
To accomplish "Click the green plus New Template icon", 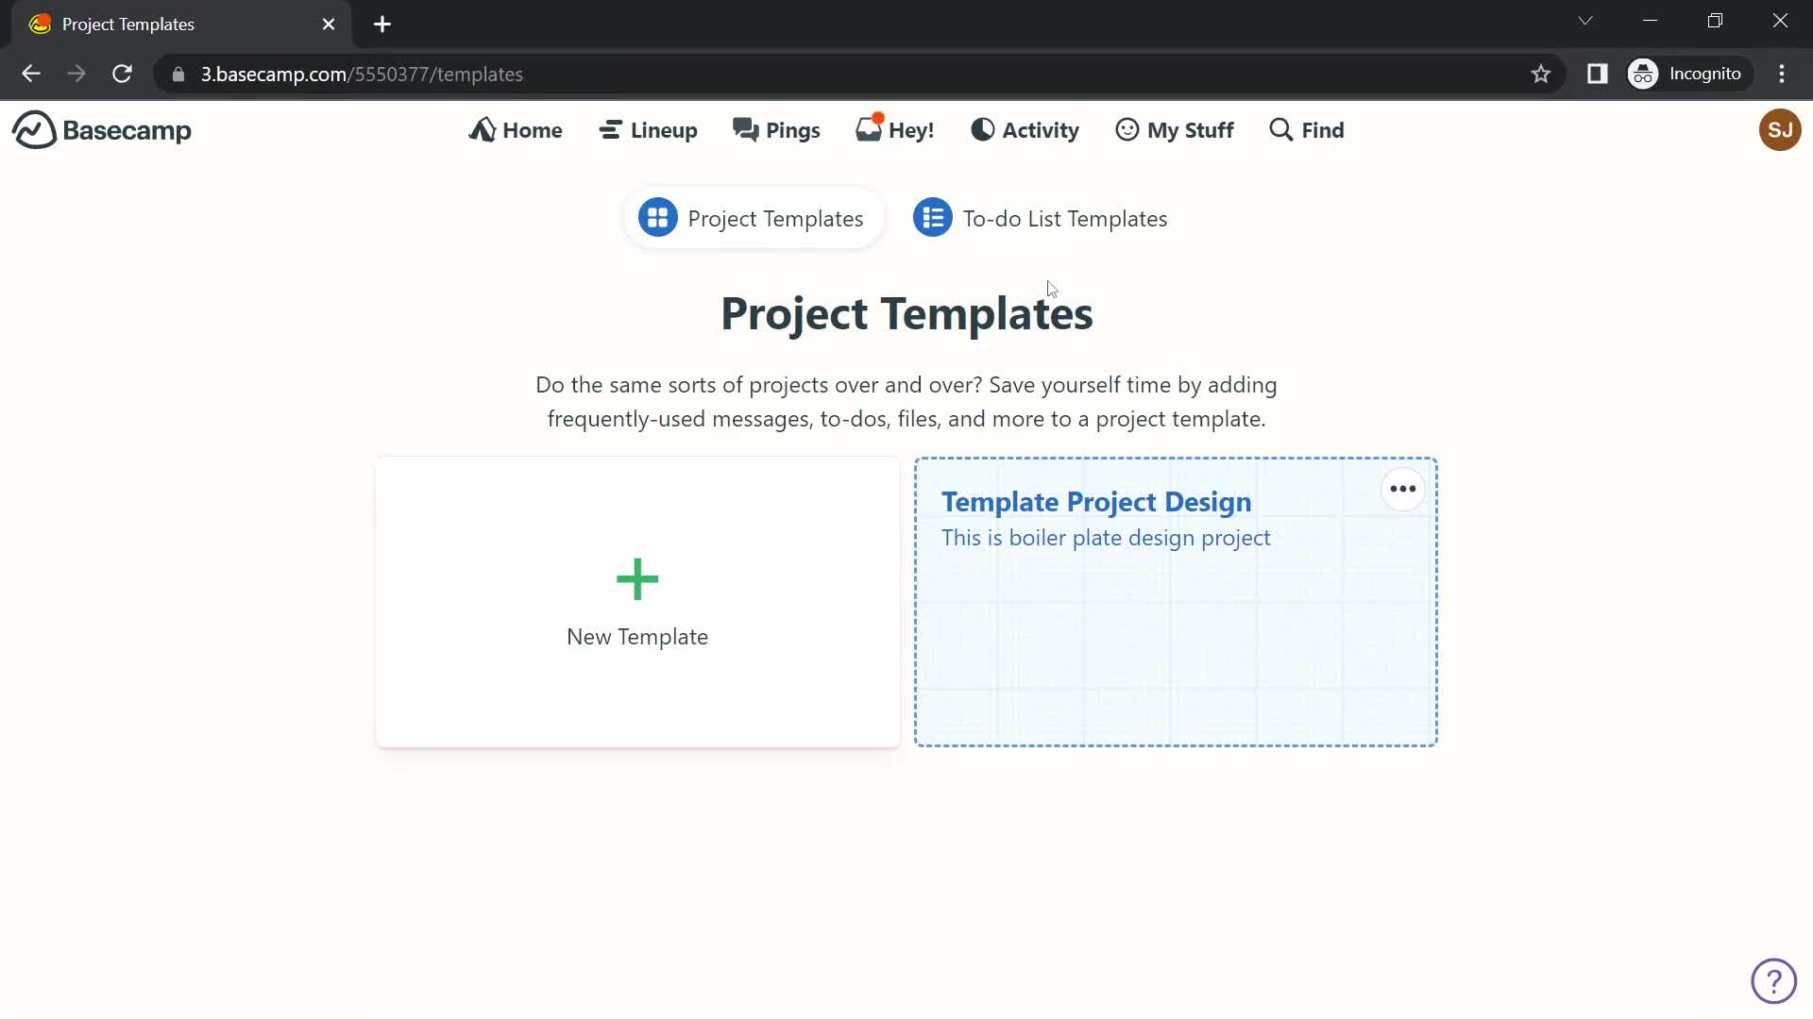I will click(637, 579).
